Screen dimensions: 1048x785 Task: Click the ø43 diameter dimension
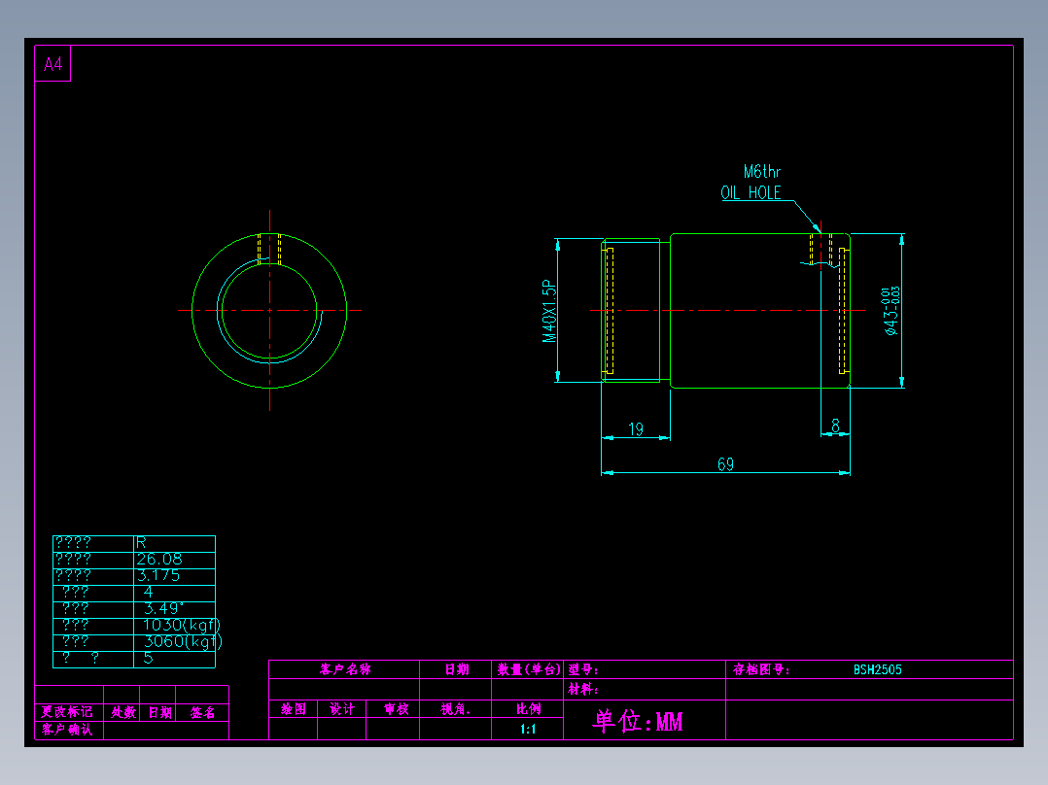(x=891, y=311)
